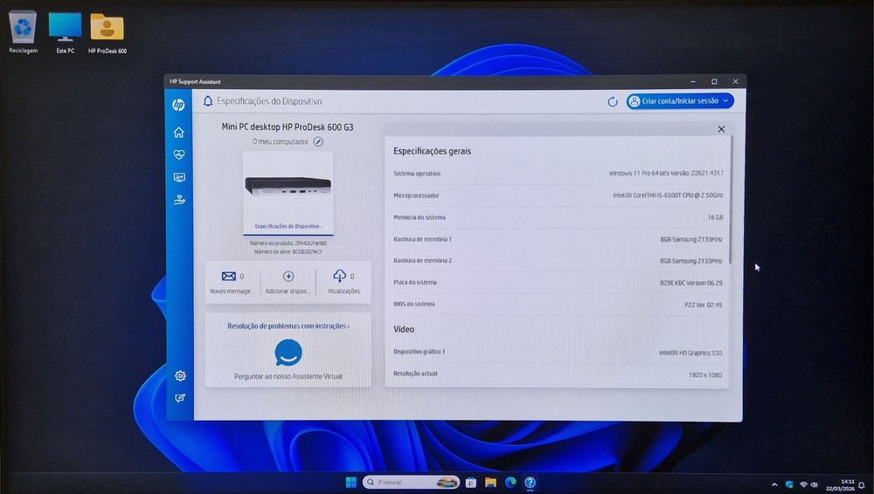Open the network Wi-Fi tray icon
The image size is (874, 494).
(x=803, y=484)
